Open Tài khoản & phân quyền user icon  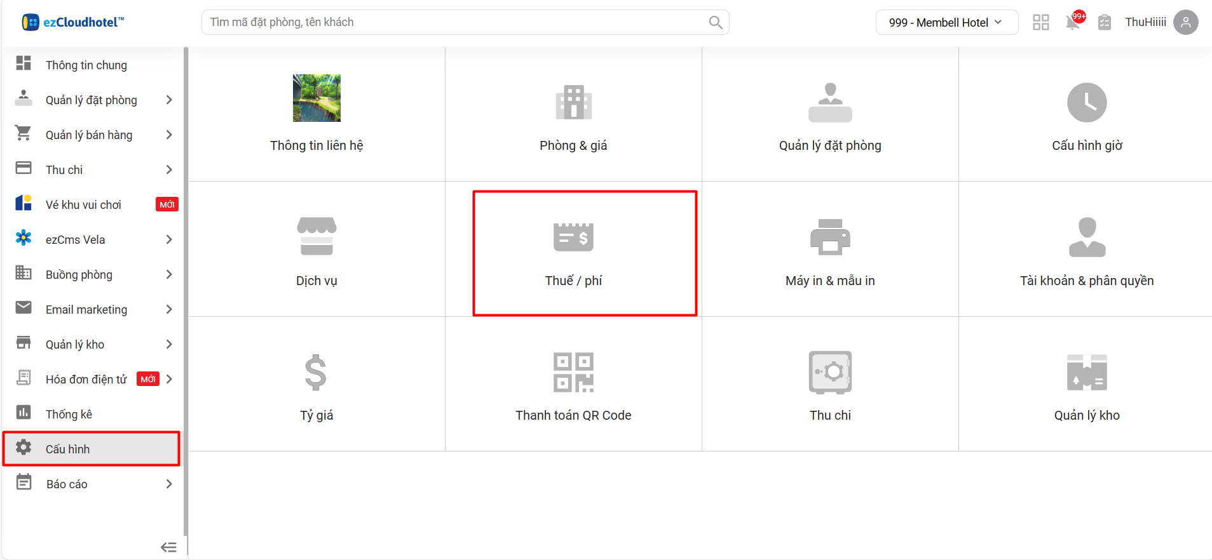tap(1086, 237)
